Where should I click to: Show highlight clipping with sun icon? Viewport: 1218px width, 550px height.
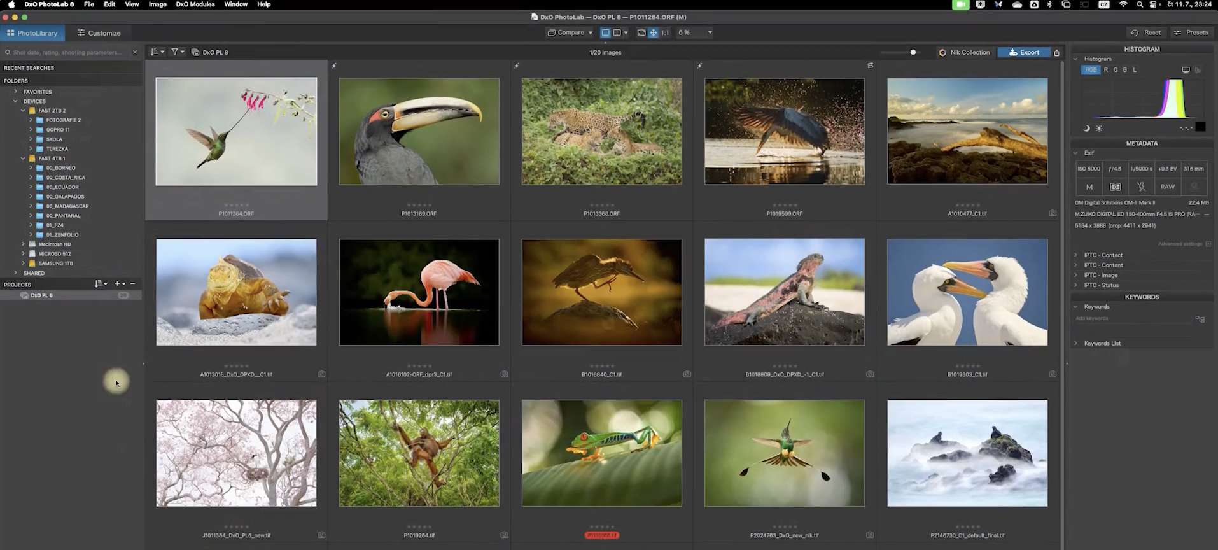[x=1099, y=128]
